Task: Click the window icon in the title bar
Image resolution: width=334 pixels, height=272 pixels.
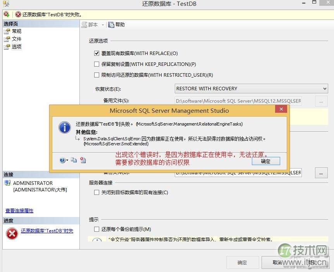Action: coord(6,3)
